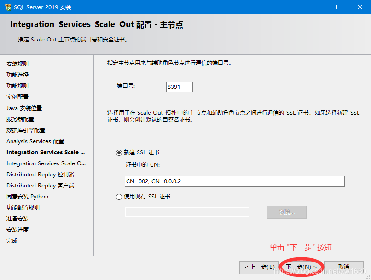371x280 pixels.
Task: Select the 使用现有 SSL 证书 radio button
Action: pyautogui.click(x=119, y=197)
